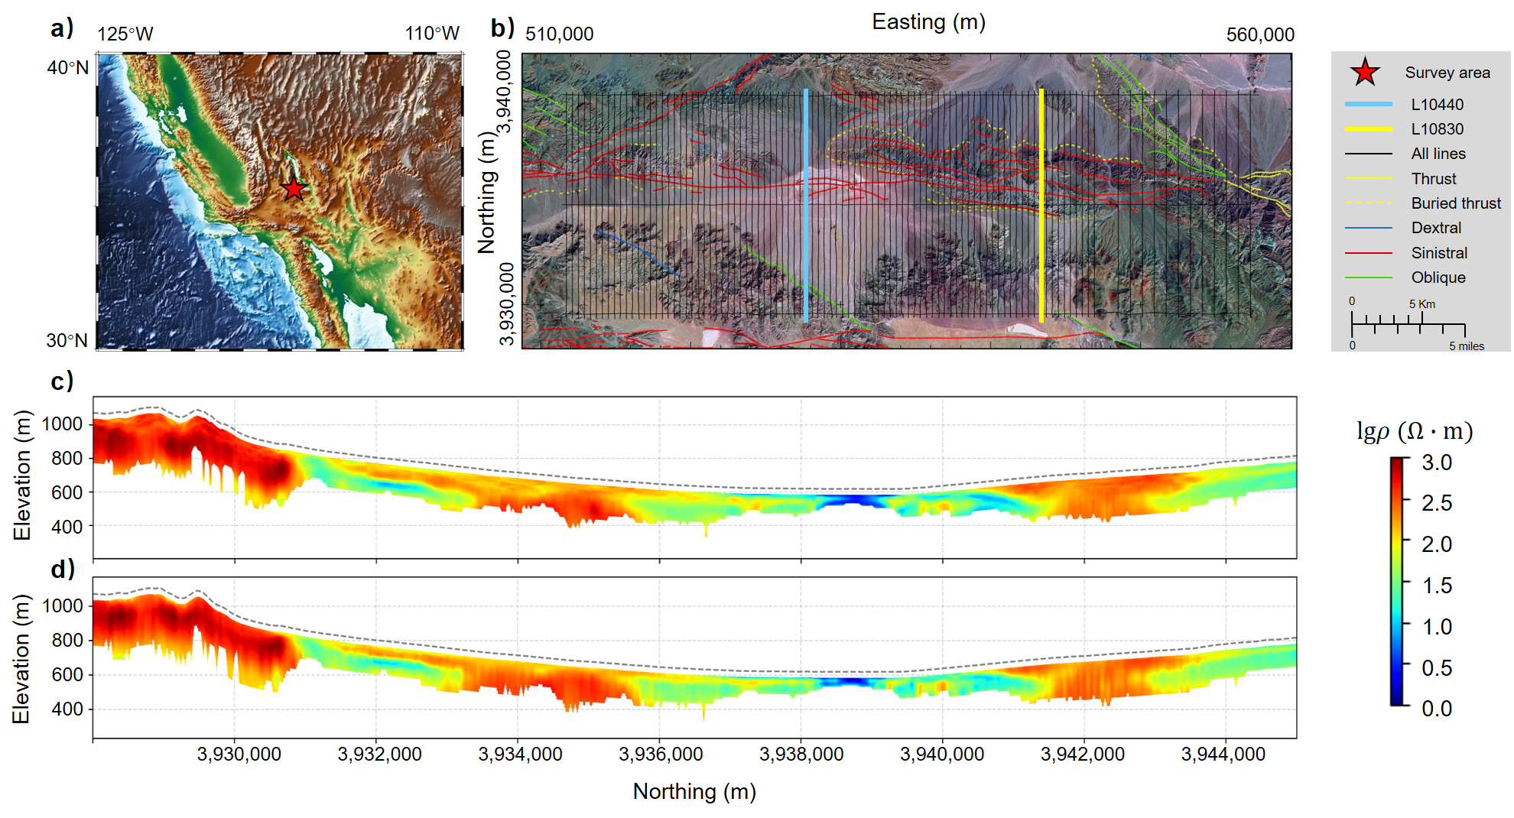This screenshot has width=1514, height=818.
Task: Click the "c)" panel label
Action: pos(62,381)
